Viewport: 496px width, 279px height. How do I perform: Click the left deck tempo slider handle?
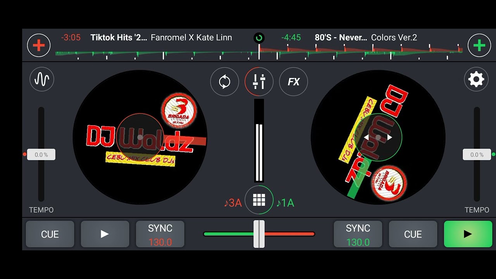(41, 155)
